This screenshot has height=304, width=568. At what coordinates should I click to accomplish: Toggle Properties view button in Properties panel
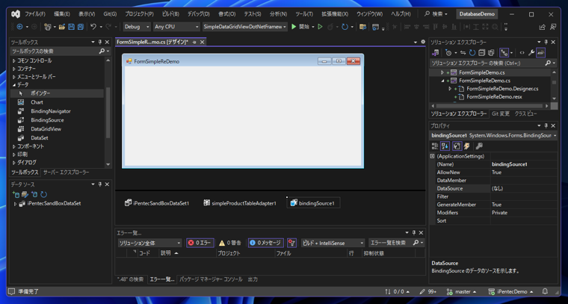coord(457,146)
